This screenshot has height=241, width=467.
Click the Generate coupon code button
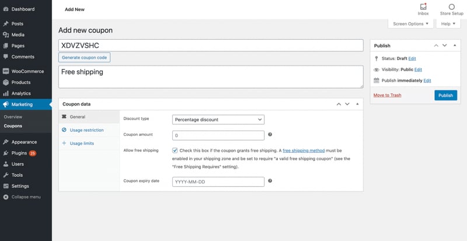coord(85,57)
